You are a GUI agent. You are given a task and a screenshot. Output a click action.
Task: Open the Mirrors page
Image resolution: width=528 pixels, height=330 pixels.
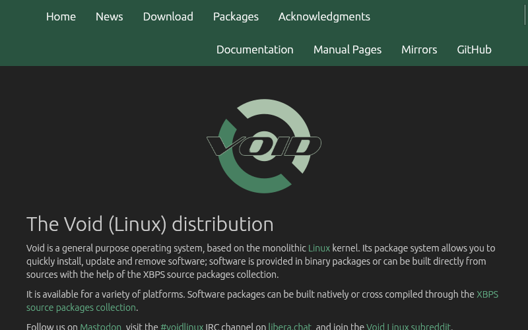[419, 49]
